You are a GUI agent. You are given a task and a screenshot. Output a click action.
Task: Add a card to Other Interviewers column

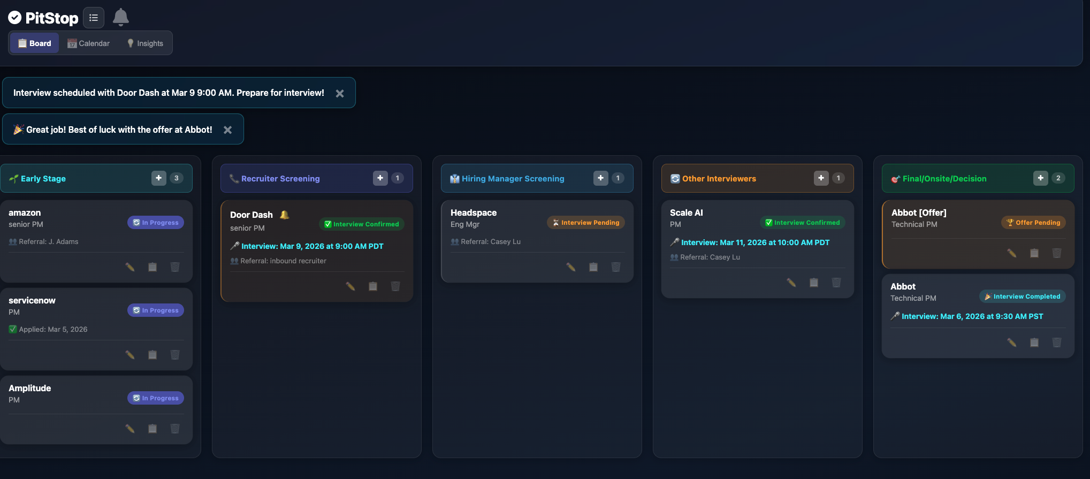[821, 178]
